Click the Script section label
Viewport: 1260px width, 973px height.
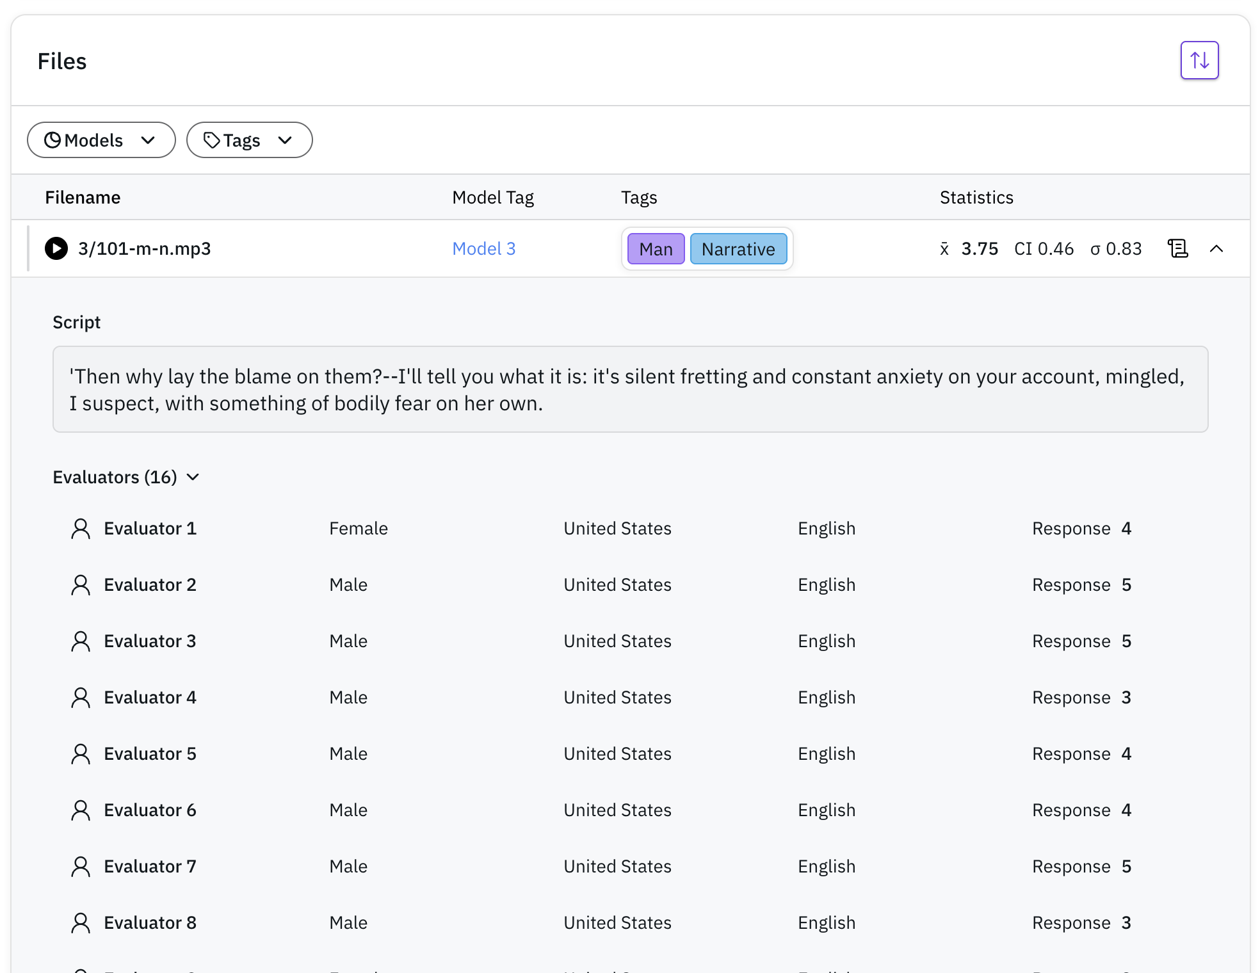76,322
